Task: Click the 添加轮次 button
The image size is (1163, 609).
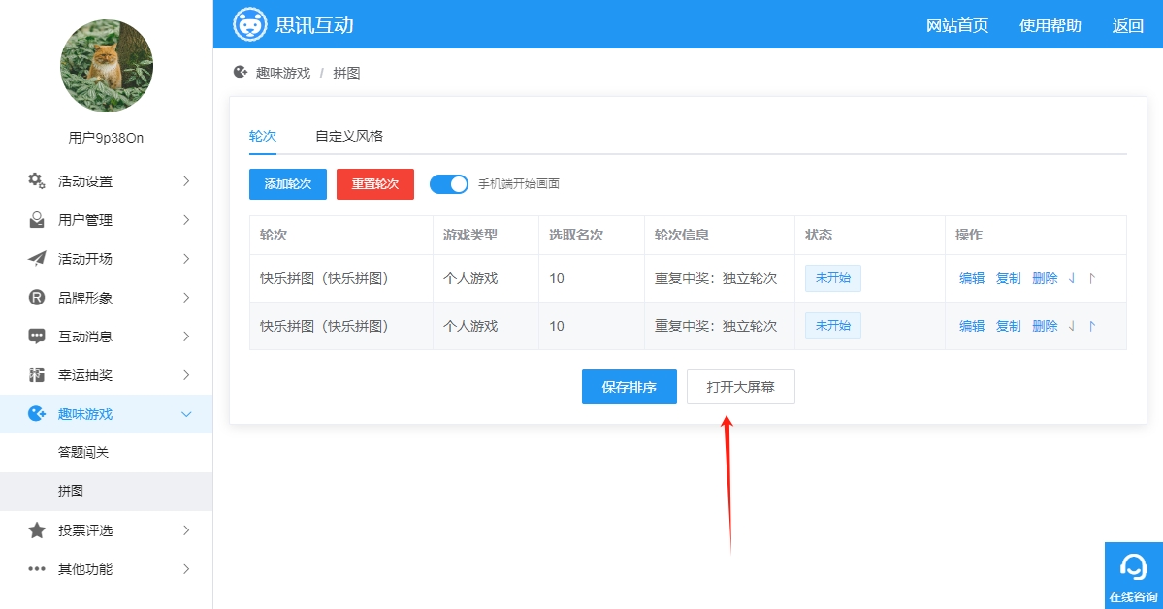Action: click(x=288, y=184)
